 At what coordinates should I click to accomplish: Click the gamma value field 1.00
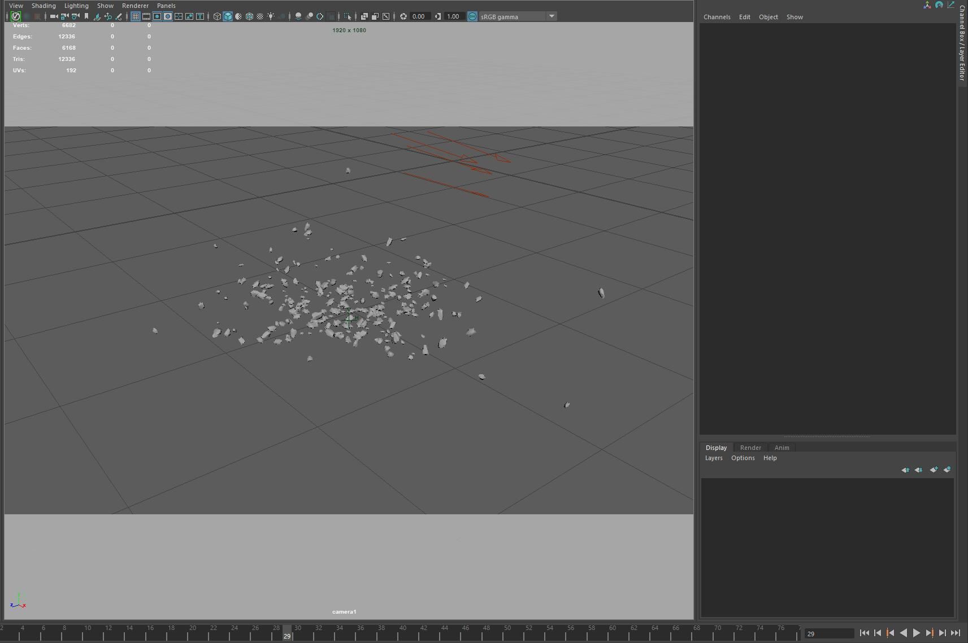(455, 16)
